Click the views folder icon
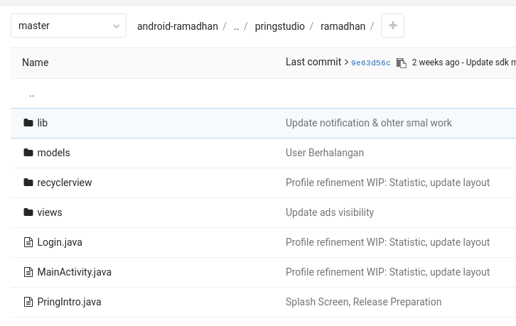The image size is (516, 326). tap(28, 212)
